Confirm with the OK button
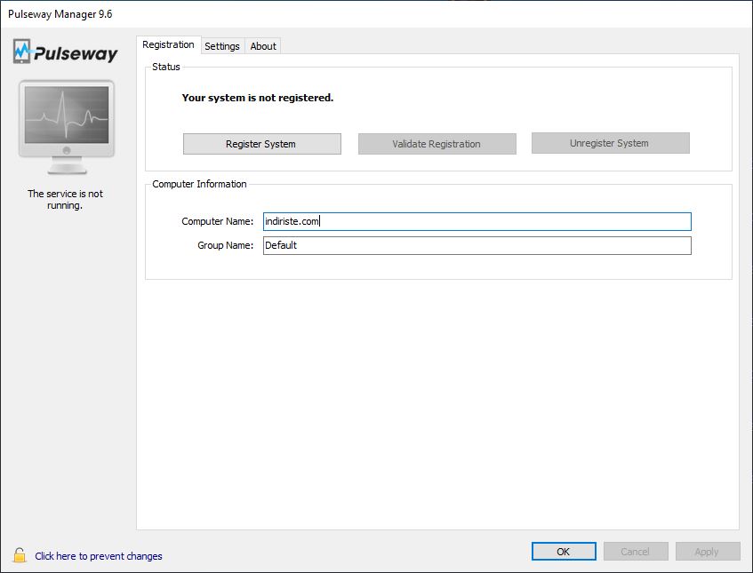Viewport: 753px width, 573px height. click(x=564, y=552)
